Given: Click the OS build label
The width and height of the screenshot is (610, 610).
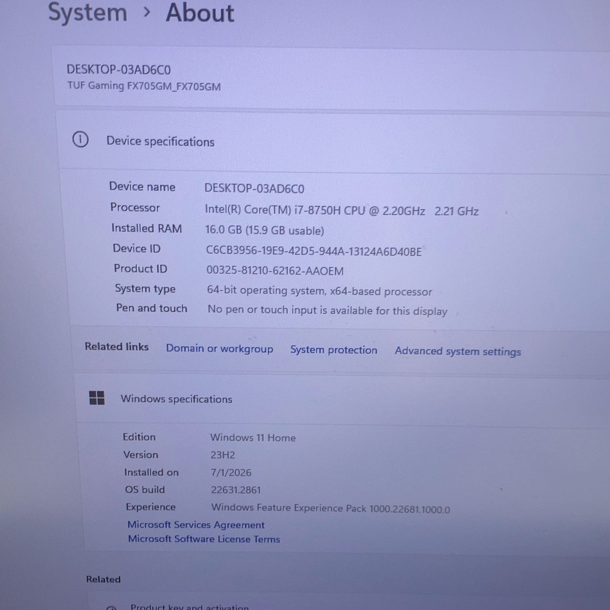Looking at the screenshot, I should (x=145, y=490).
